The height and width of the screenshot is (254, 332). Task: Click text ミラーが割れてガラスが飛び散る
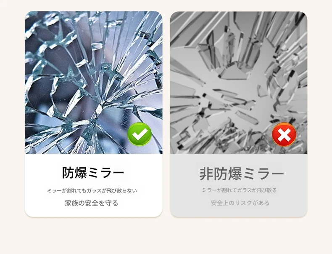pyautogui.click(x=239, y=190)
